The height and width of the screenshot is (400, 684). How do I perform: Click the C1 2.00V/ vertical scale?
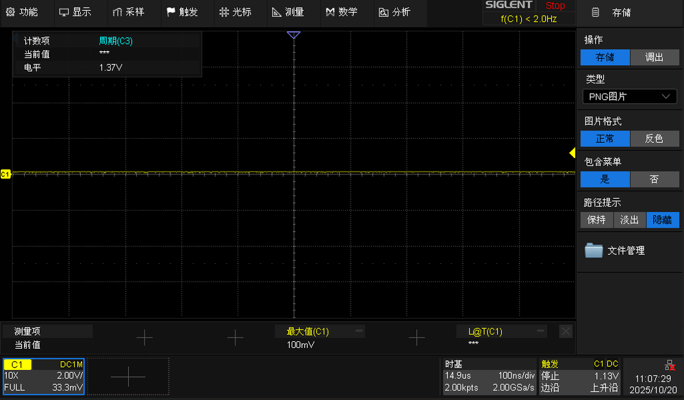[x=69, y=375]
